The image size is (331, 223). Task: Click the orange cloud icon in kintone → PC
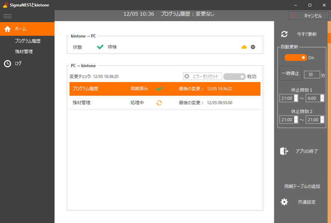[x=244, y=47]
